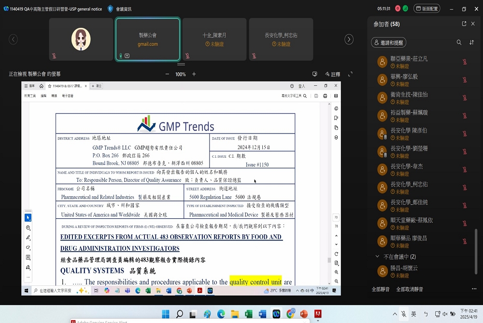483x323 pixels.
Task: Click the muted mic of 衛肯生技-陳佳怡
Action: [x=465, y=98]
